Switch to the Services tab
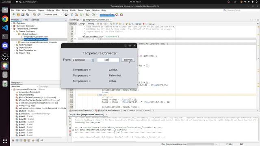Screen dimensions: 260x146 pos(35,20)
